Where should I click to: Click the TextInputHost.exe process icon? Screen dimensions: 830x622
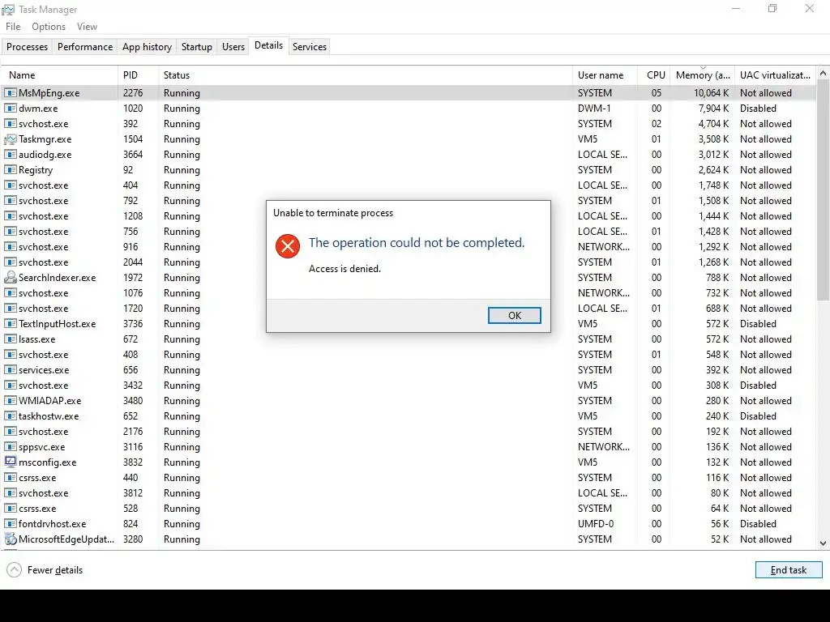pos(10,324)
